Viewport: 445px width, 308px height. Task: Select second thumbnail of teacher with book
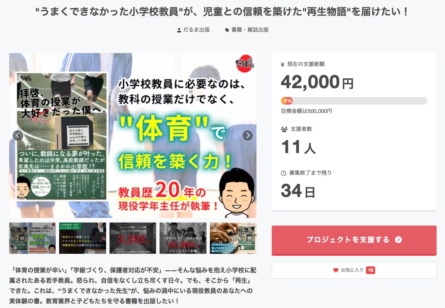pyautogui.click(x=82, y=238)
